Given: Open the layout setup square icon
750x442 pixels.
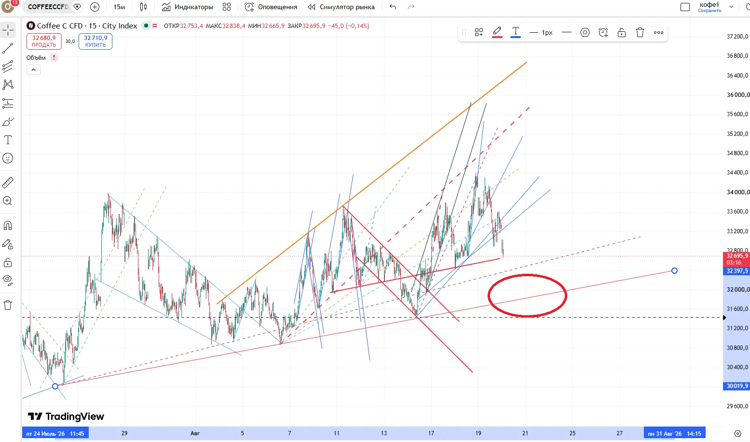Looking at the screenshot, I should (x=685, y=7).
